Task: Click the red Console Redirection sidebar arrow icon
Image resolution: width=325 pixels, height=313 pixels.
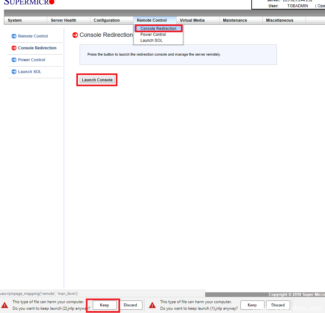Action: point(14,48)
